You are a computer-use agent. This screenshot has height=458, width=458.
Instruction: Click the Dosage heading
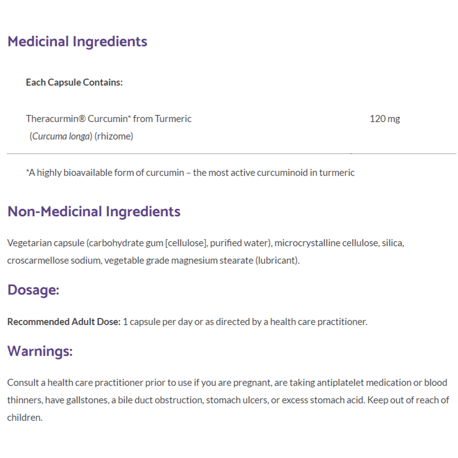point(34,290)
